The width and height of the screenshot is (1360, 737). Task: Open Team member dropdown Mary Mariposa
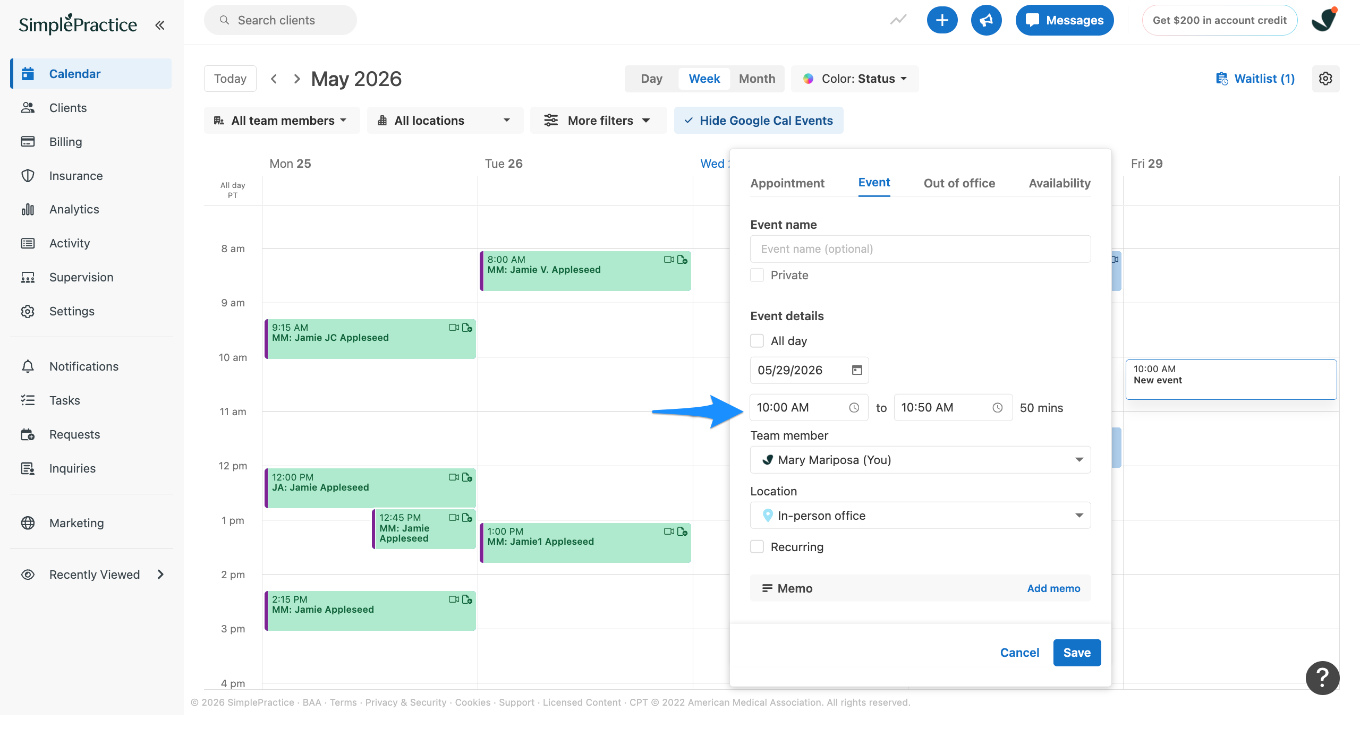click(x=920, y=460)
